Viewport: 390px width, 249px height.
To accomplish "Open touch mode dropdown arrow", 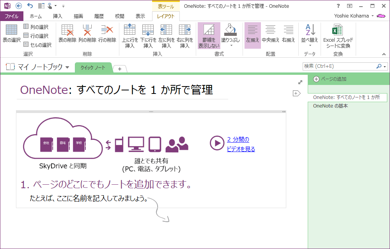I will [x=55, y=6].
